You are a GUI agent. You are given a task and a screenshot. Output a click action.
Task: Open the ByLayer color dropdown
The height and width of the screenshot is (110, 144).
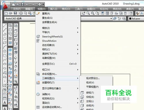(136, 19)
